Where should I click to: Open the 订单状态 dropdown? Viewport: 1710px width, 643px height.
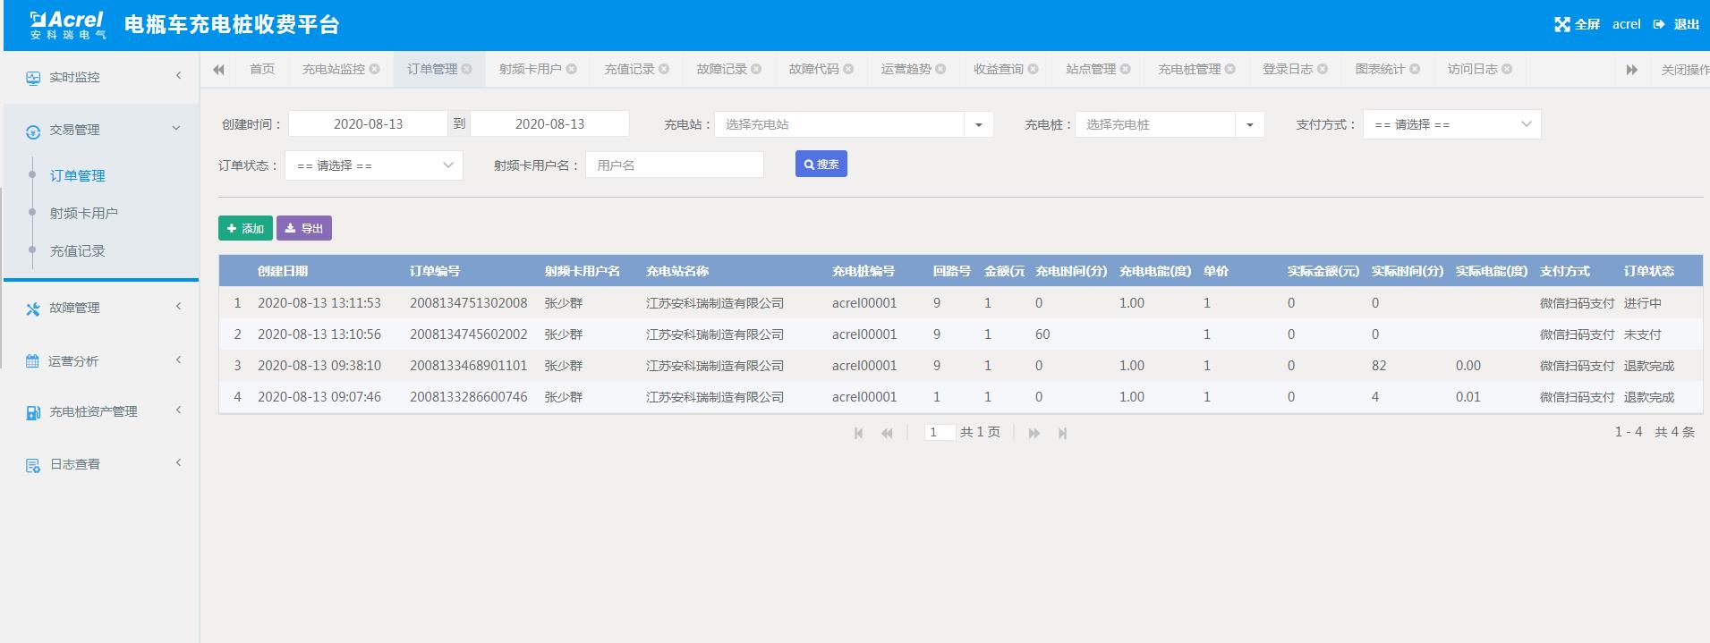373,165
